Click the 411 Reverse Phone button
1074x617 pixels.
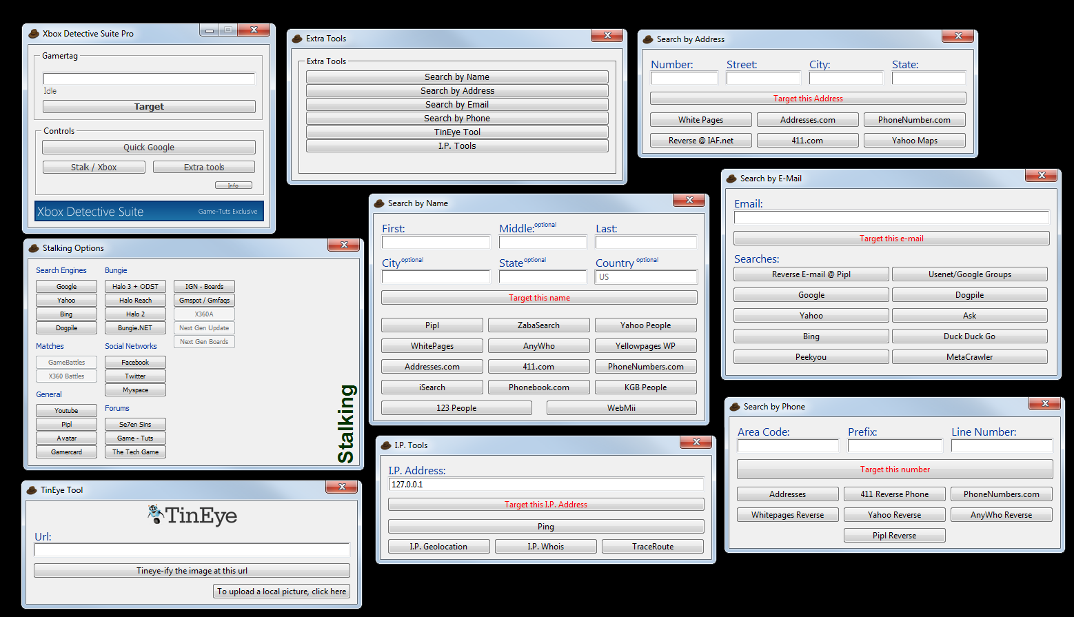[x=895, y=494]
